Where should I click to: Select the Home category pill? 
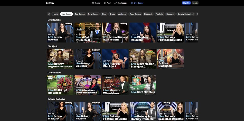(x=55, y=14)
